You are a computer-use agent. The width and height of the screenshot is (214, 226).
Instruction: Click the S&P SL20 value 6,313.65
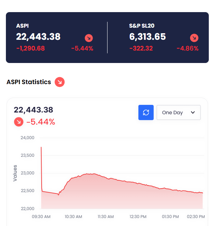147,37
